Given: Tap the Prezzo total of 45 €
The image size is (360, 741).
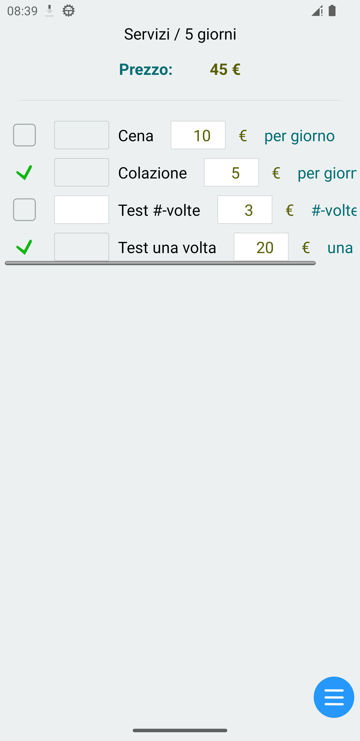Looking at the screenshot, I should pos(225,69).
